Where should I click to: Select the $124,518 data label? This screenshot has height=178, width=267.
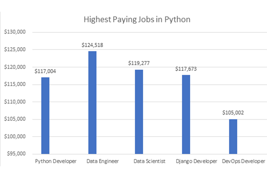92,45
